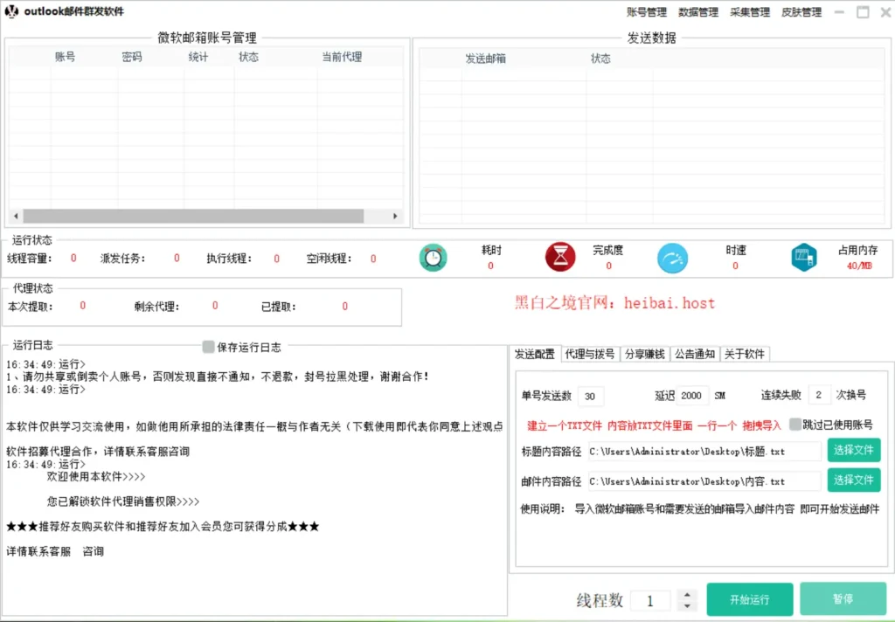The image size is (895, 622).
Task: Click the 详情联系客服 咨询 log line
Action: pyautogui.click(x=55, y=551)
